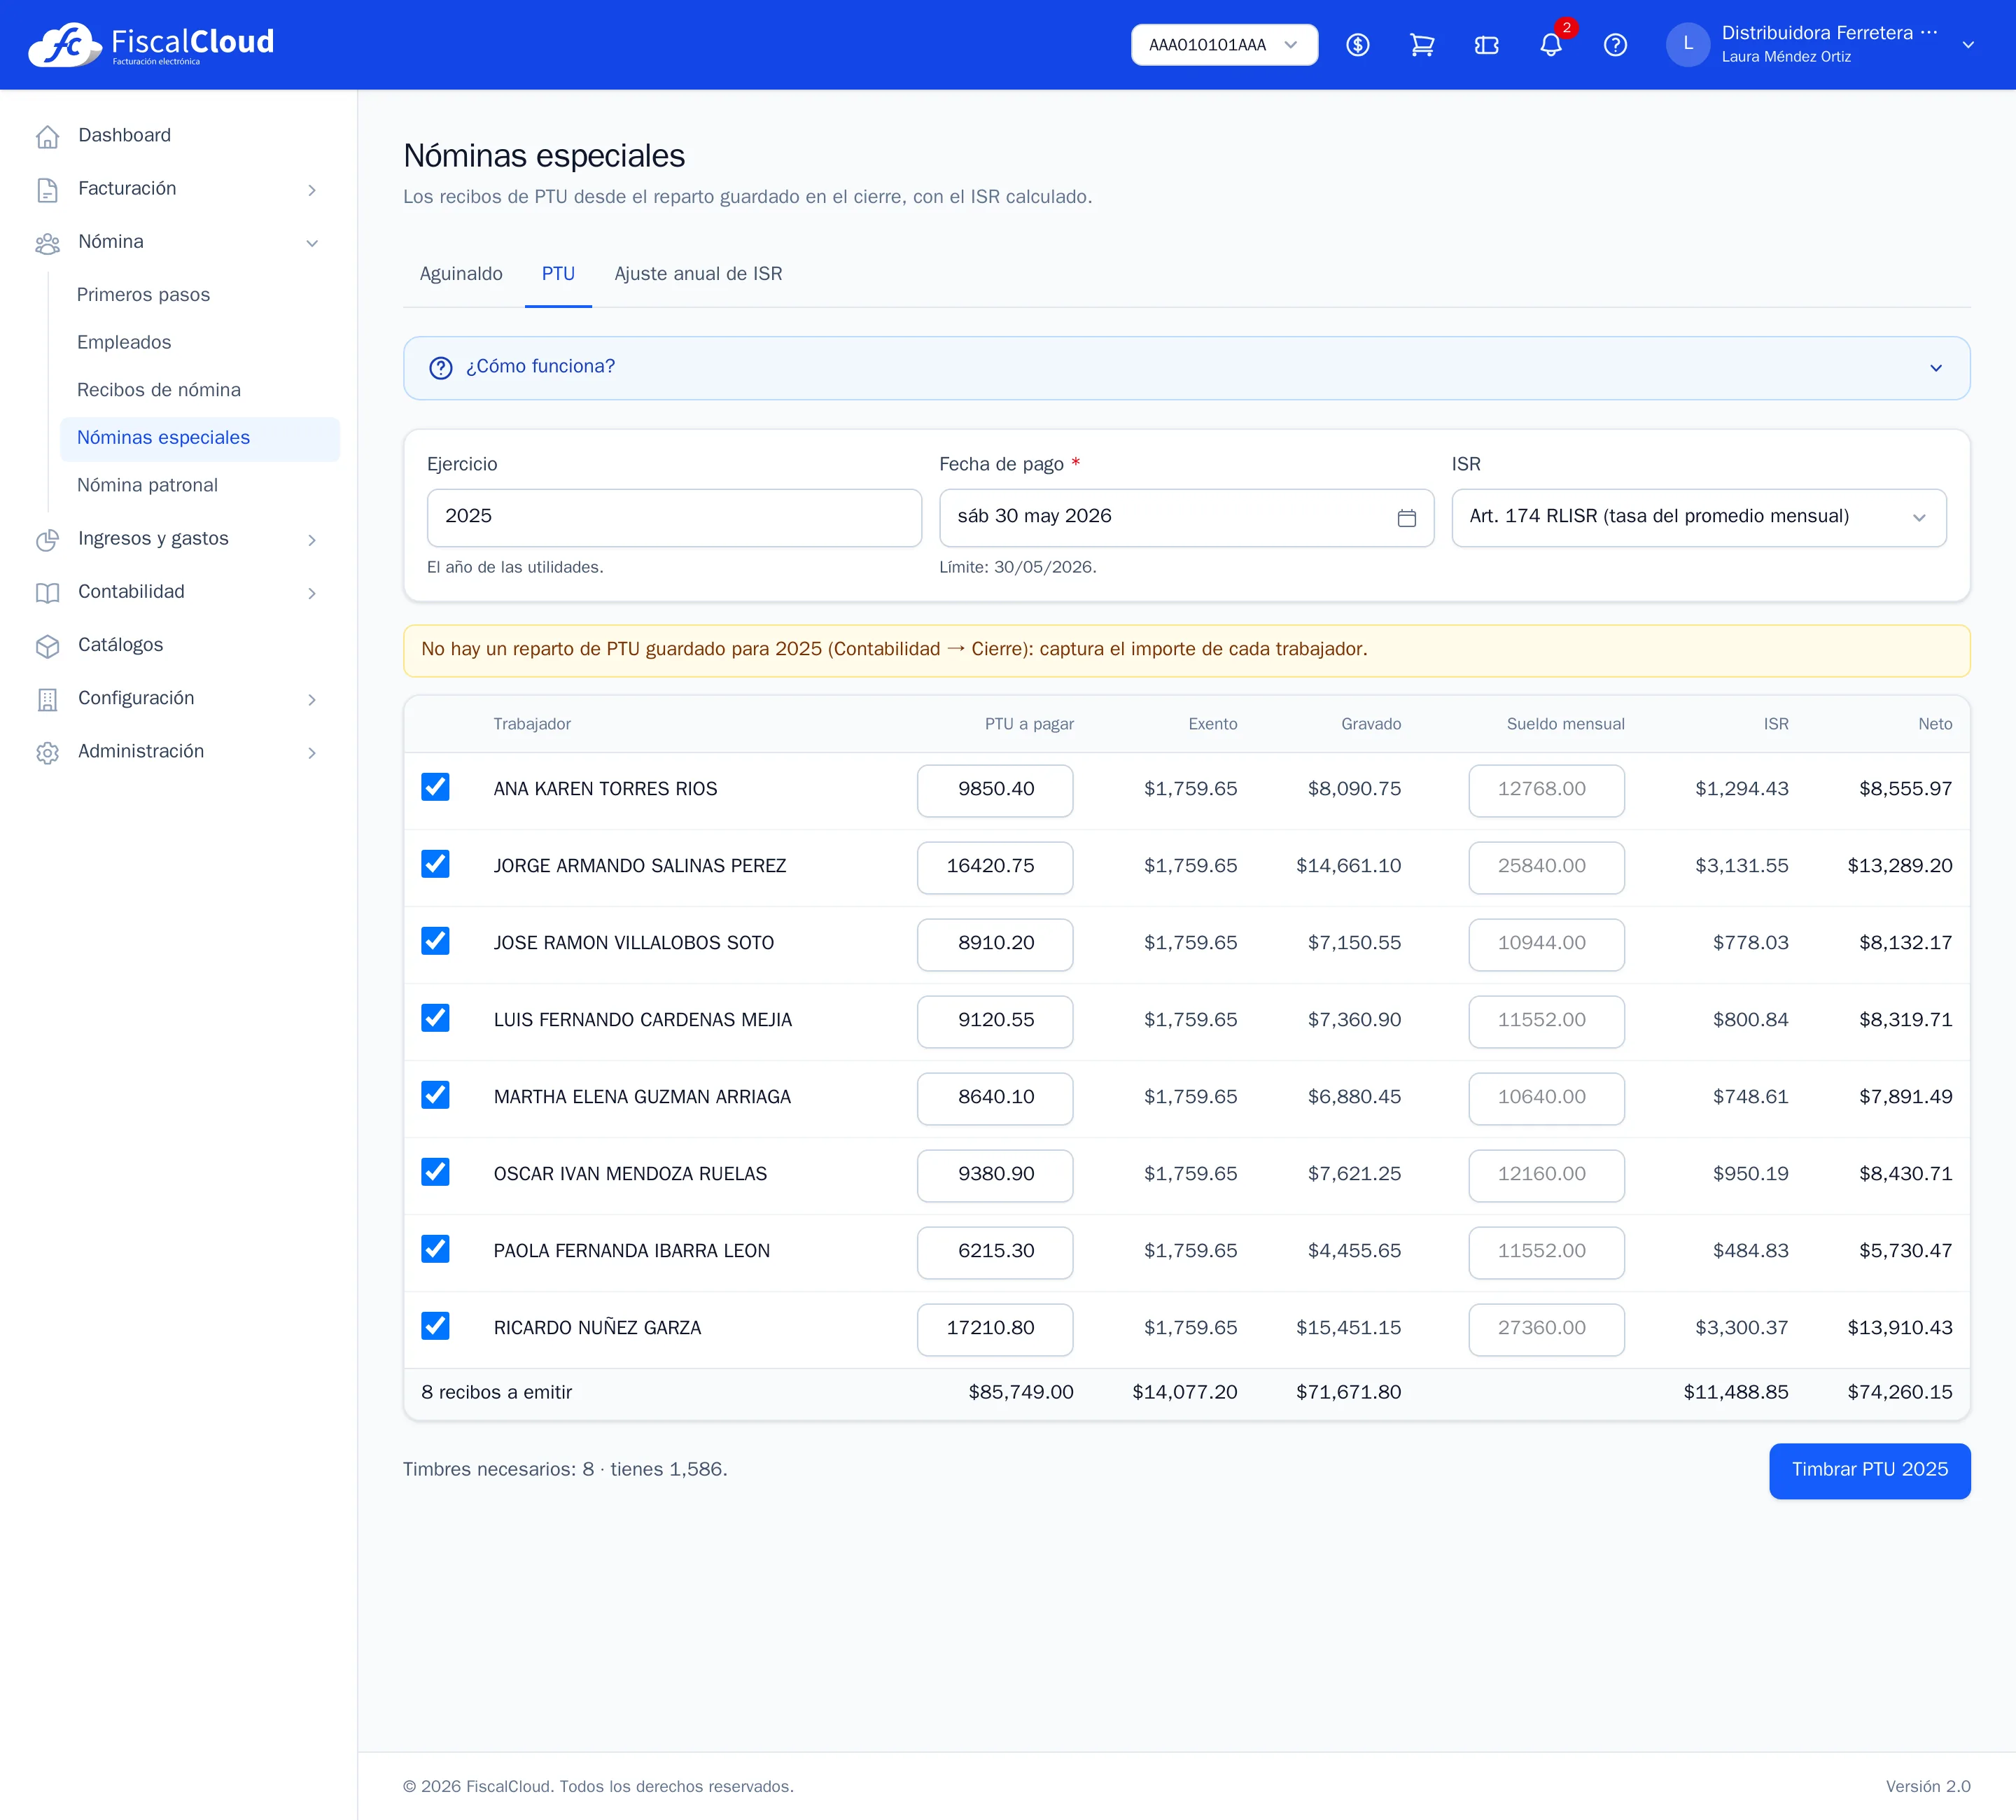Image resolution: width=2016 pixels, height=1820 pixels.
Task: Click the Timbrar PTU 2025 button
Action: coord(1869,1470)
